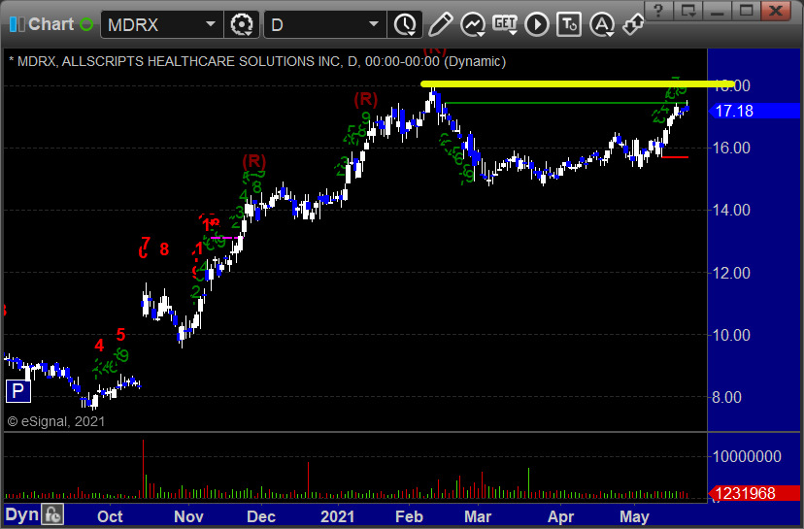This screenshot has height=529, width=804.
Task: Toggle the green chart status circle
Action: (x=86, y=24)
